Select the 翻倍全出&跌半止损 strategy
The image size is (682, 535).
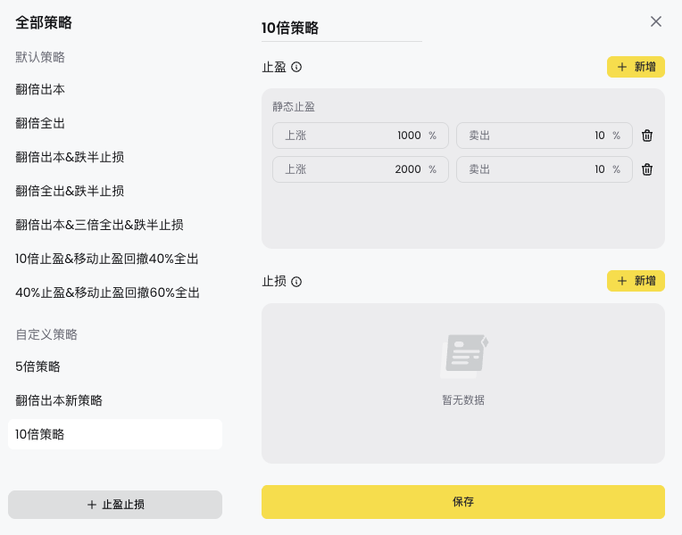(70, 191)
